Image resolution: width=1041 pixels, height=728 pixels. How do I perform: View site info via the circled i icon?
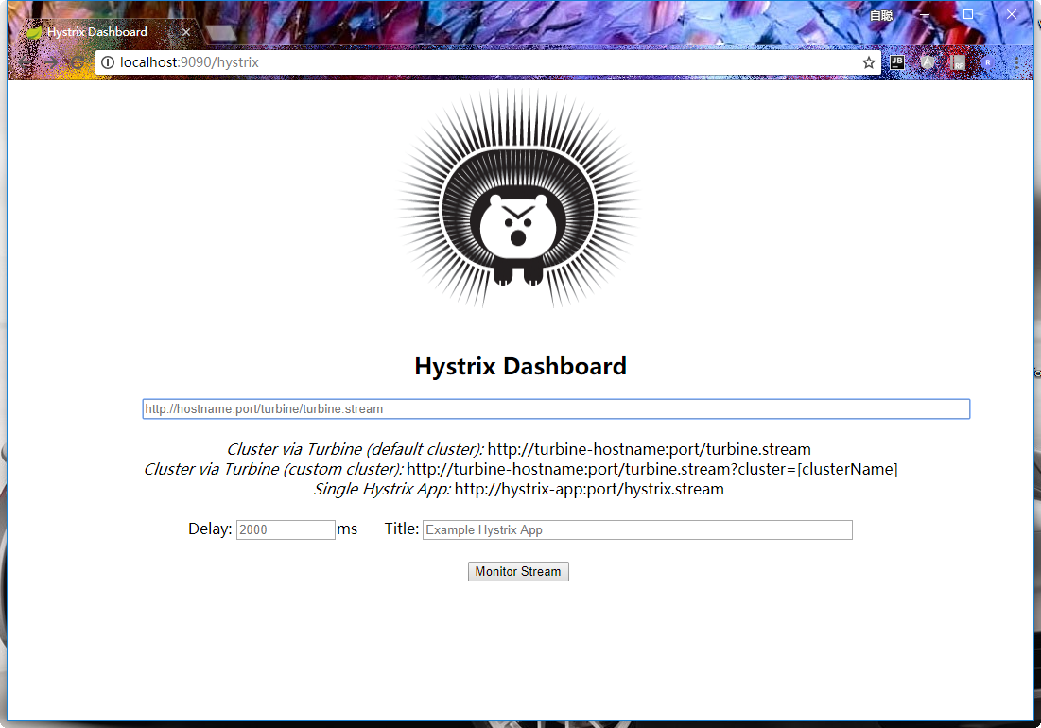pyautogui.click(x=108, y=62)
